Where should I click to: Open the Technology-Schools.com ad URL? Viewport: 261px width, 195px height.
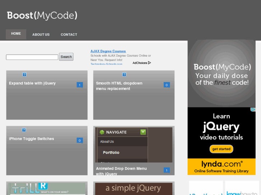tap(106, 64)
